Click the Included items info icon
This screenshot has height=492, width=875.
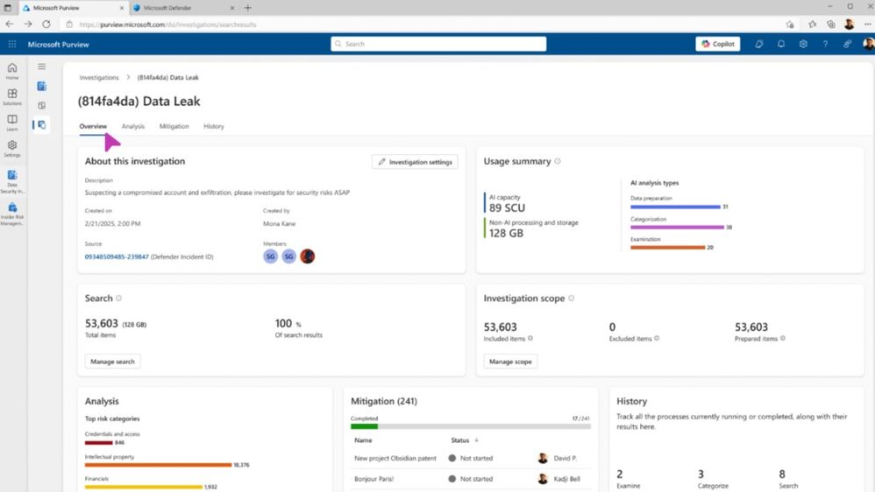point(530,338)
